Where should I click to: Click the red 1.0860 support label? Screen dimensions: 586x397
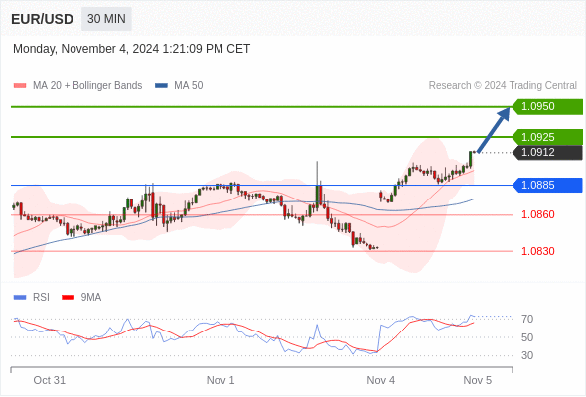[x=537, y=214]
